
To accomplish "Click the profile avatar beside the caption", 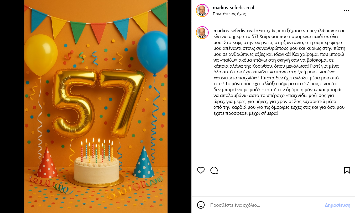I will click(x=202, y=33).
